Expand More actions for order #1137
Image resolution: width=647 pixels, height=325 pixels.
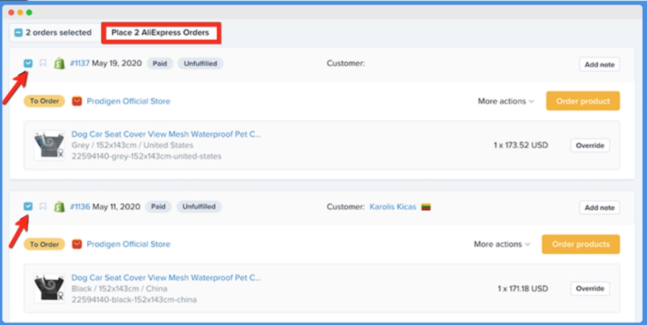[506, 101]
